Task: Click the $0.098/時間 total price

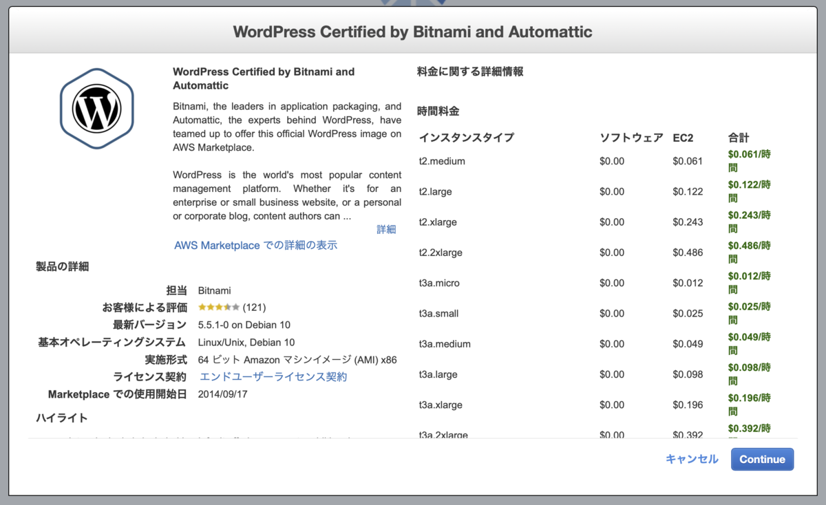Action: tap(750, 374)
